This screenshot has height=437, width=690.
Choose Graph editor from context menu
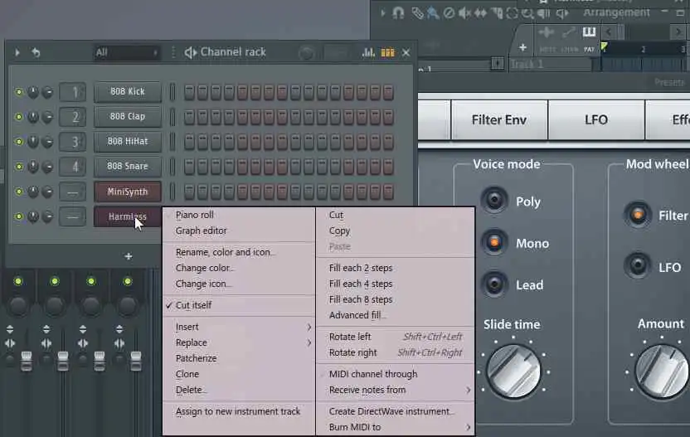(239, 231)
